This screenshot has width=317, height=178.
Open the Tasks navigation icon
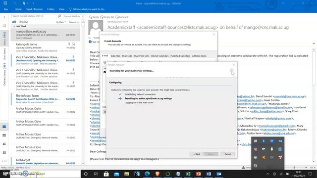coord(4,153)
